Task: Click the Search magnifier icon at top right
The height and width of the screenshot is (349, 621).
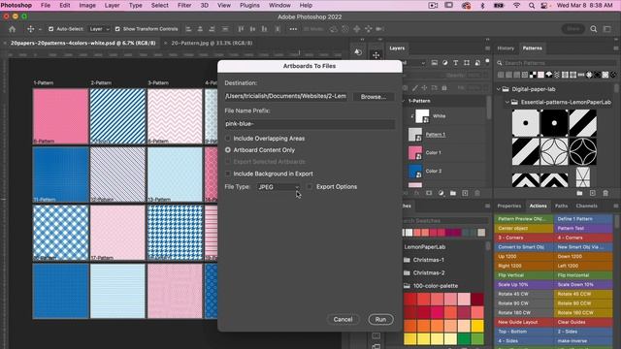Action: pos(593,29)
